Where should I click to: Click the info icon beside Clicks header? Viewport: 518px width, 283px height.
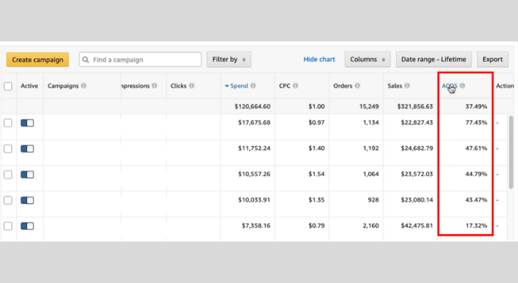(x=192, y=86)
